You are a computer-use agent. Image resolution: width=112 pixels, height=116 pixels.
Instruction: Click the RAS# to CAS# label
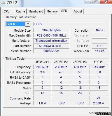(20, 77)
